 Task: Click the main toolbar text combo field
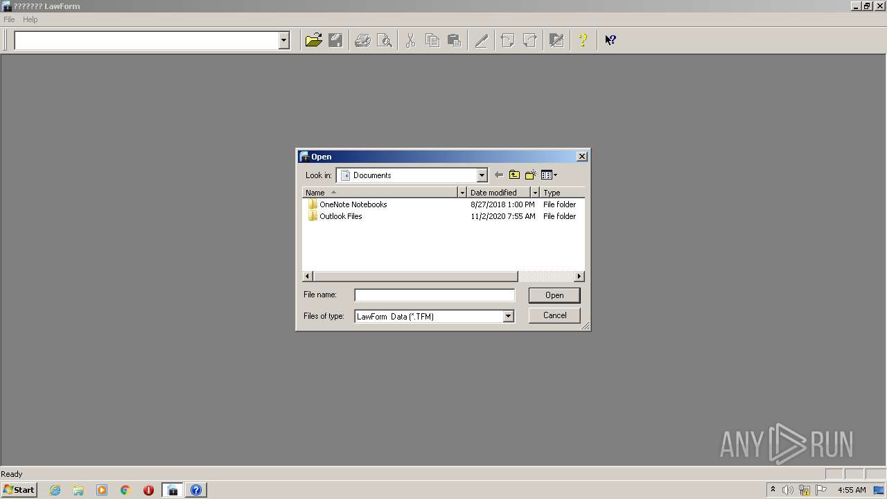[146, 41]
